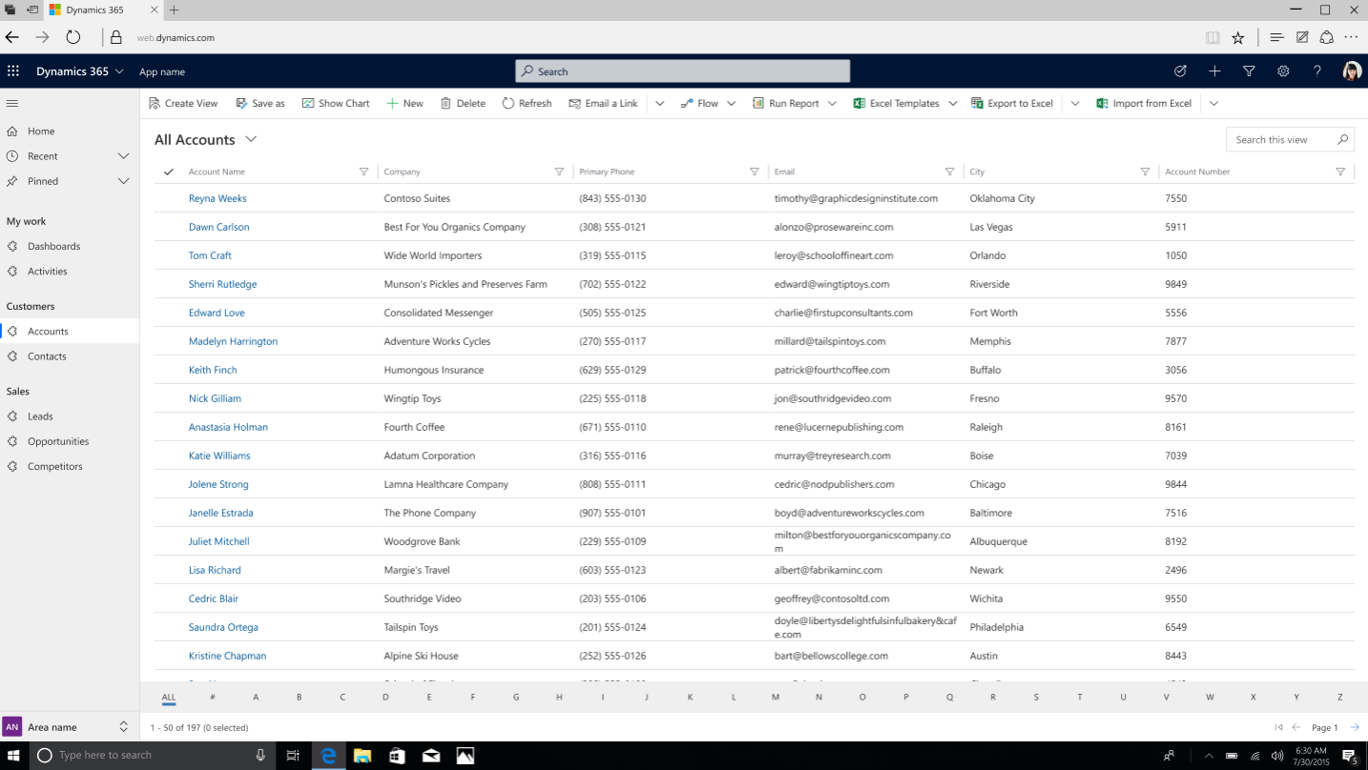Open the help question mark icon
Viewport: 1368px width, 770px height.
[1317, 71]
